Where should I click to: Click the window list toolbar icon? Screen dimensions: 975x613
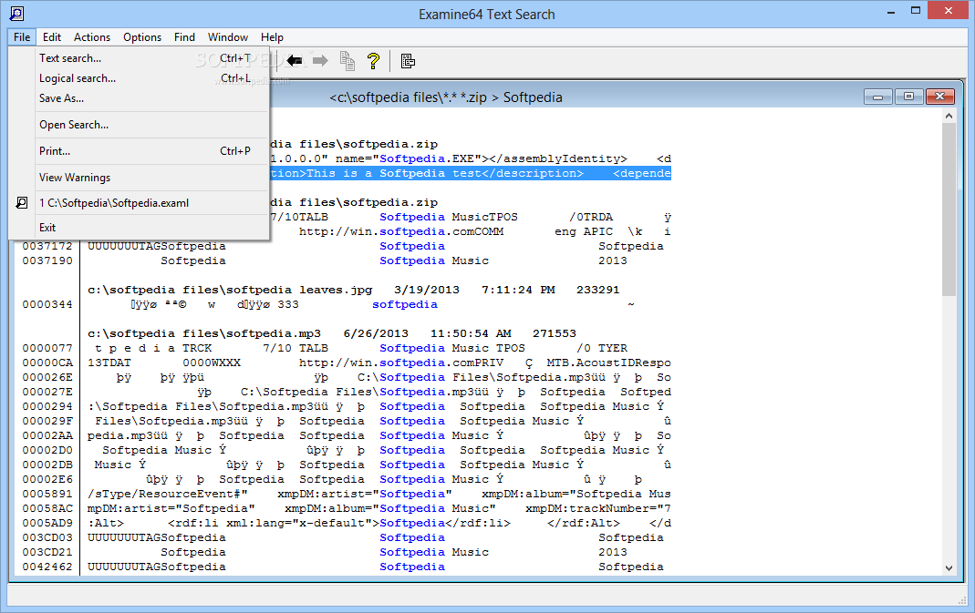click(408, 61)
